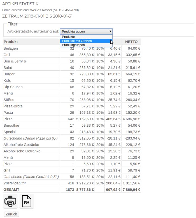The width and height of the screenshot is (196, 218).
Task: Select the 'Salat' product group
Action: (x=8, y=68)
